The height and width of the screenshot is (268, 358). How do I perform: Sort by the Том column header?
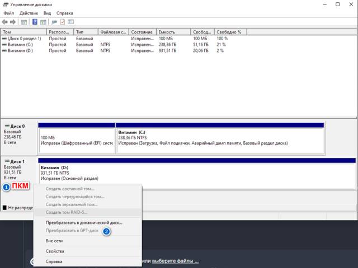22,32
